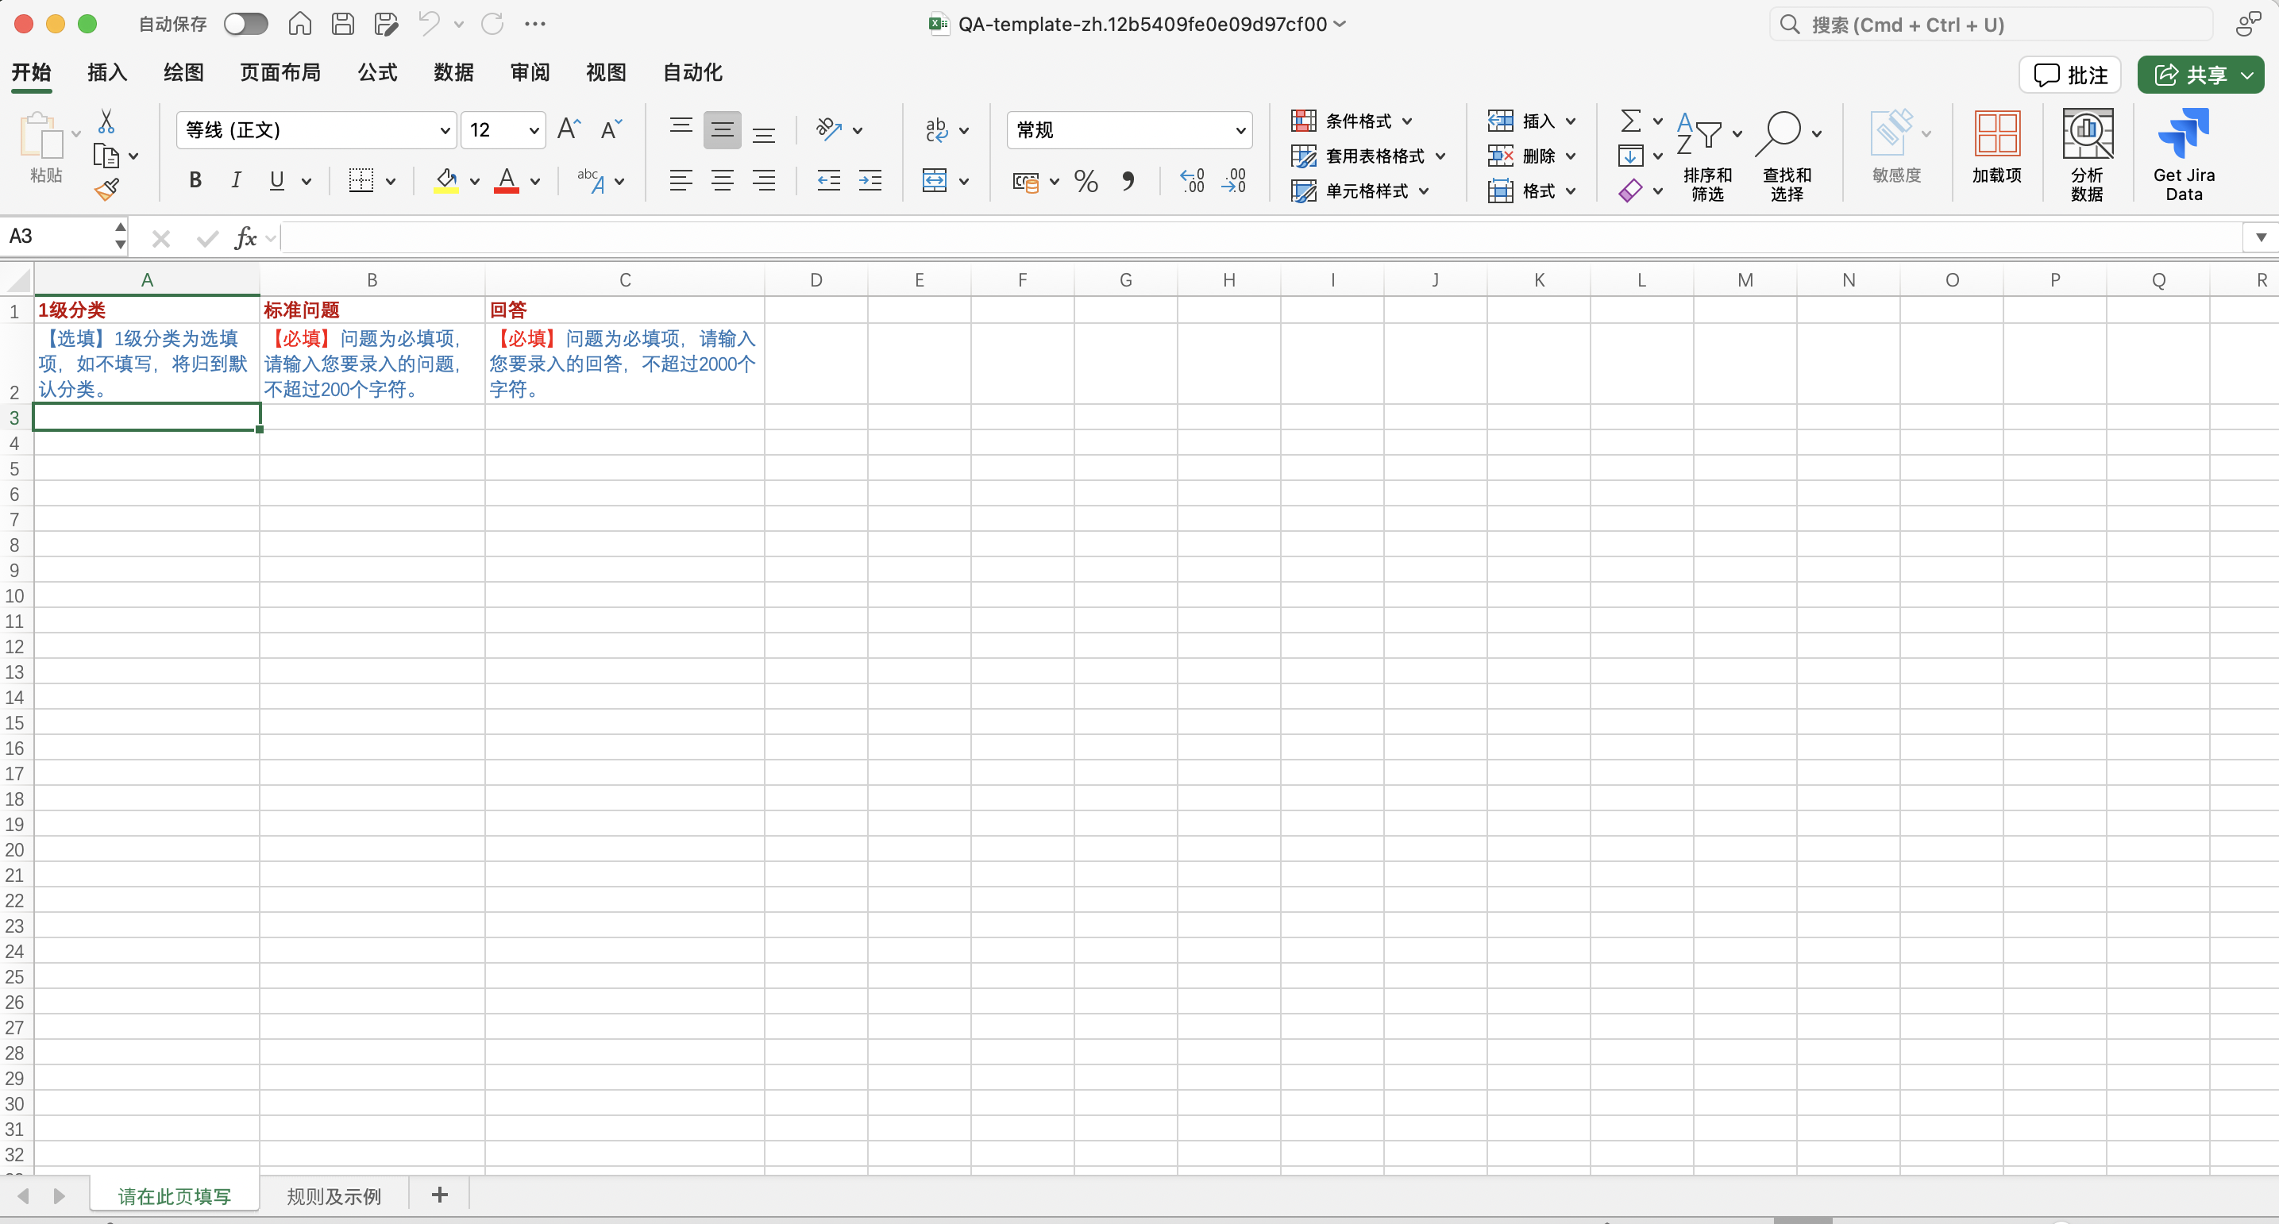The height and width of the screenshot is (1224, 2279).
Task: Switch to the 公式 ribbon tab
Action: 377,72
